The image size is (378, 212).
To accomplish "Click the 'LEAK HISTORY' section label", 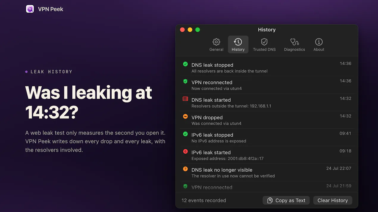I will (x=51, y=72).
